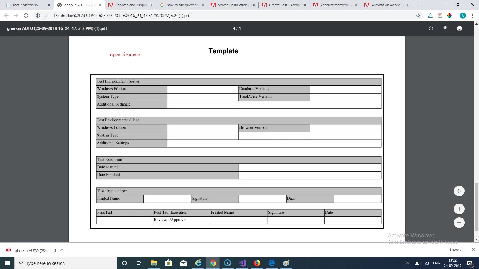
Task: Click the vertical scrollbar thumb
Action: click(476, 207)
